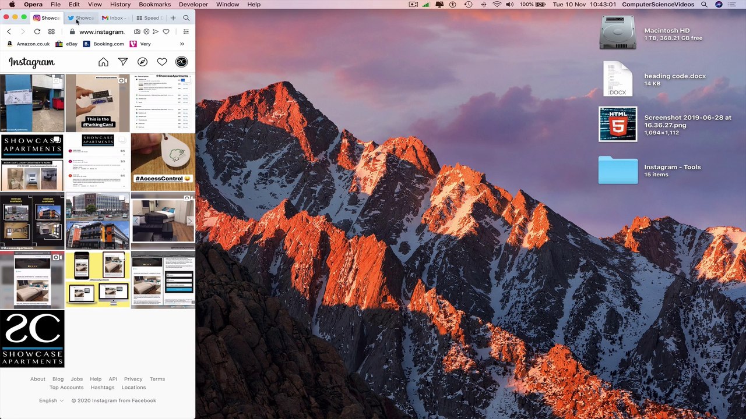Open Instagram direct messages paper-plane icon
Image resolution: width=746 pixels, height=419 pixels.
(x=123, y=62)
